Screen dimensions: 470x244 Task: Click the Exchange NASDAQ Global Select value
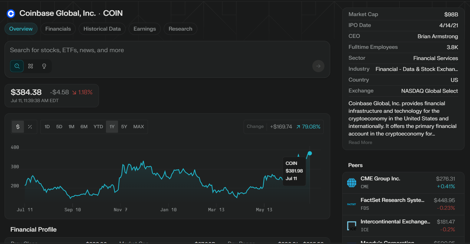click(429, 91)
